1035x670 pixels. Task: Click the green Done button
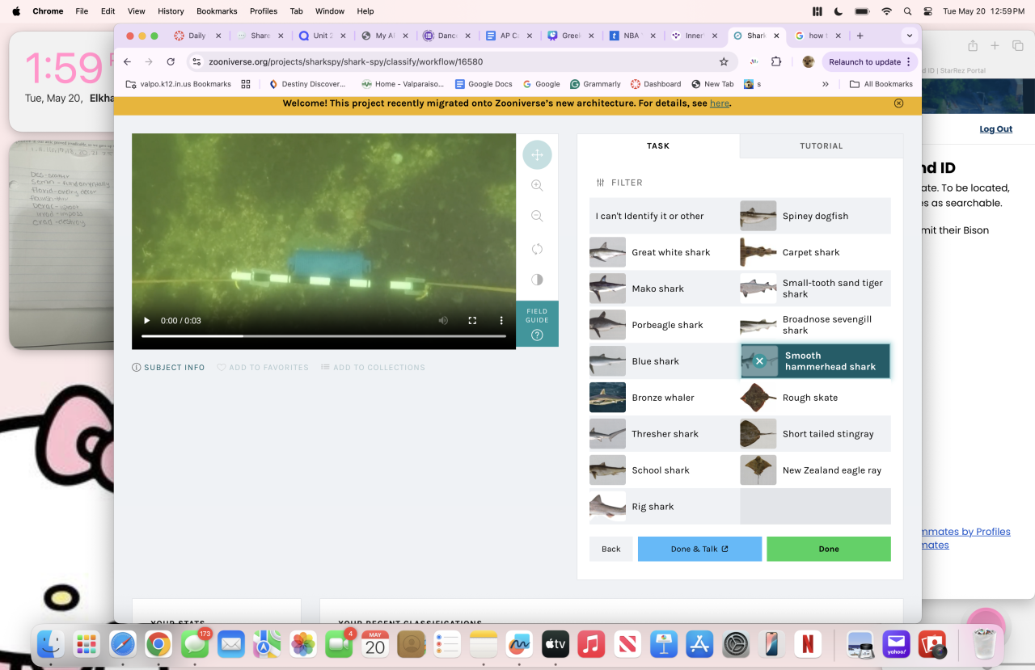[x=828, y=549]
